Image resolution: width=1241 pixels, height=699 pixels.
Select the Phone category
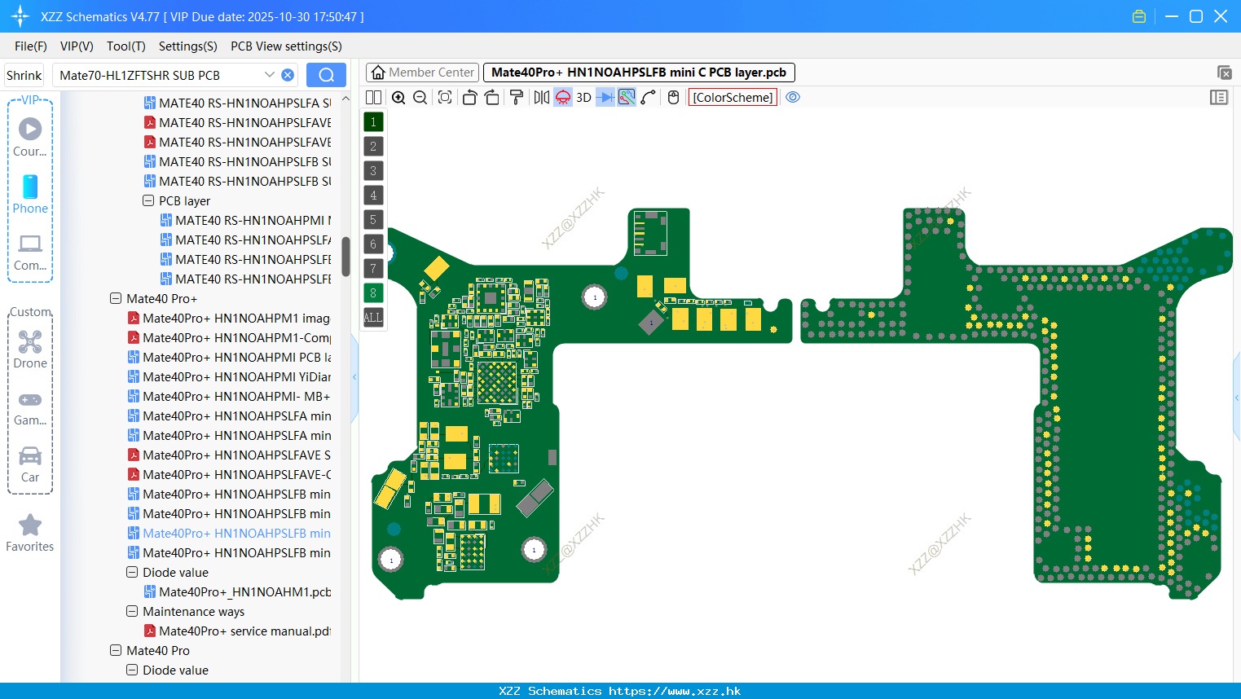(30, 194)
